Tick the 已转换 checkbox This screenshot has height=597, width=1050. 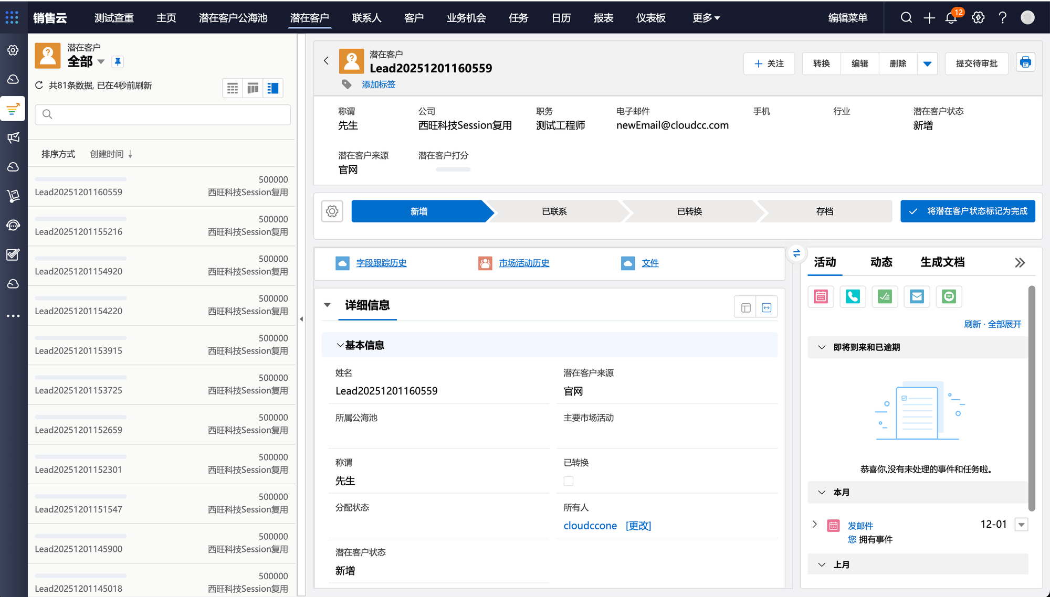point(568,481)
